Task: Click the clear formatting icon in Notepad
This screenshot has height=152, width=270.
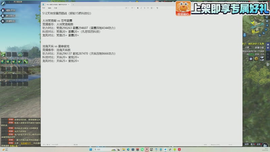Action: click(x=157, y=8)
